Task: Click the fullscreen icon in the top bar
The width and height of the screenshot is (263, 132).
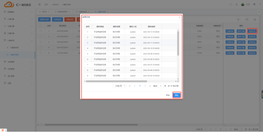Action: tap(231, 5)
